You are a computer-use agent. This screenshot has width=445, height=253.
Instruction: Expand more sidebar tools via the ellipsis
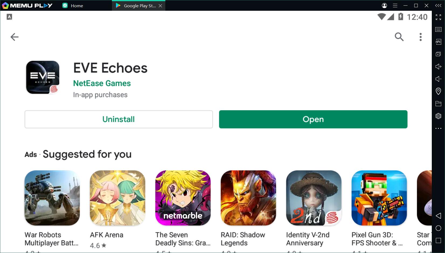coord(438,129)
